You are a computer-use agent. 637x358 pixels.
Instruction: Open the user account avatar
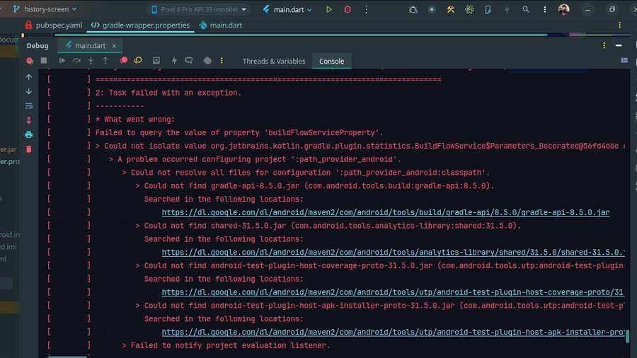pos(563,9)
